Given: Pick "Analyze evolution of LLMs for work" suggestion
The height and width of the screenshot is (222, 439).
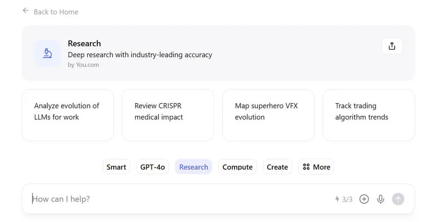Looking at the screenshot, I should click(68, 115).
